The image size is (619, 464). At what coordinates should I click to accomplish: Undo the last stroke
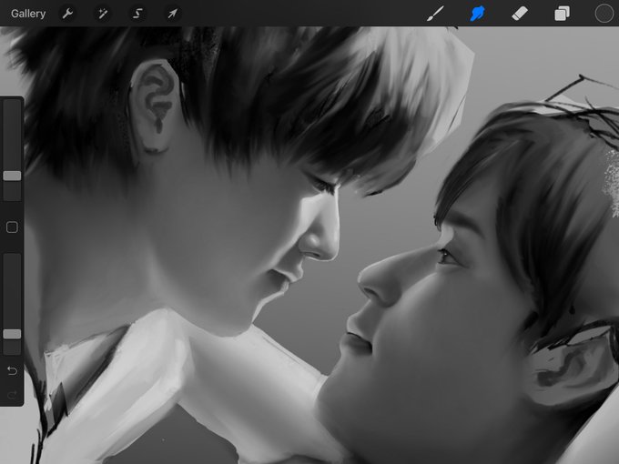(x=12, y=371)
